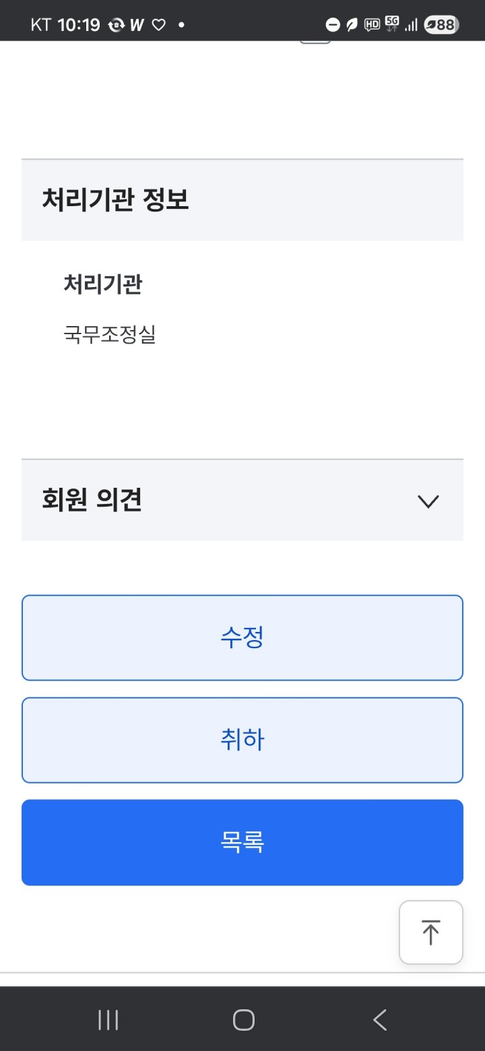Expand the 회원 의견 chevron arrow
Viewport: 485px width, 1051px height.
[x=428, y=501]
